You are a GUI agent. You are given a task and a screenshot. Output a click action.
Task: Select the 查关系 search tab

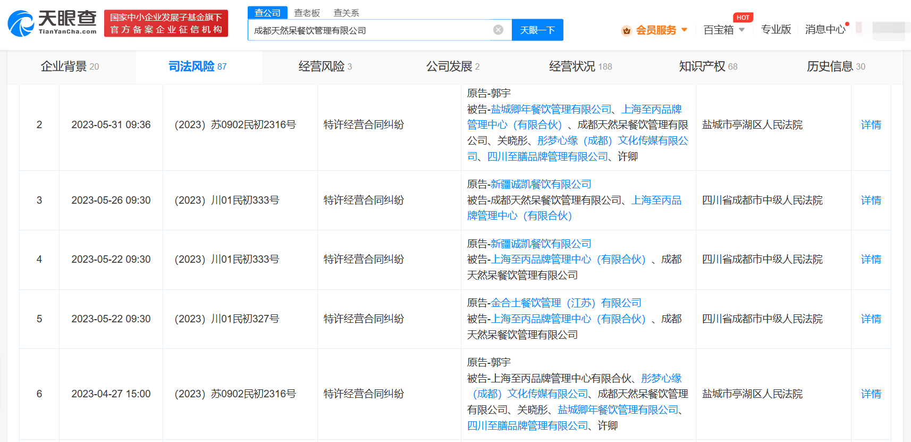point(347,13)
